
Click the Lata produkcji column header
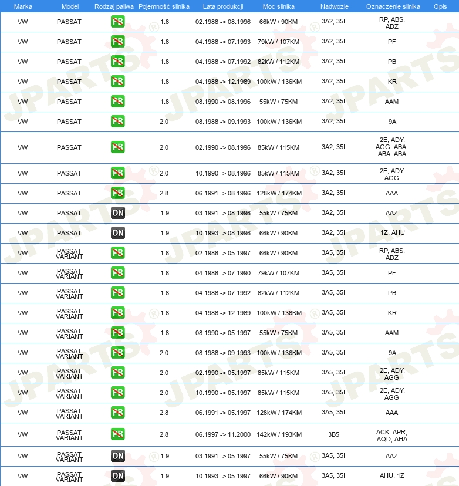click(223, 6)
